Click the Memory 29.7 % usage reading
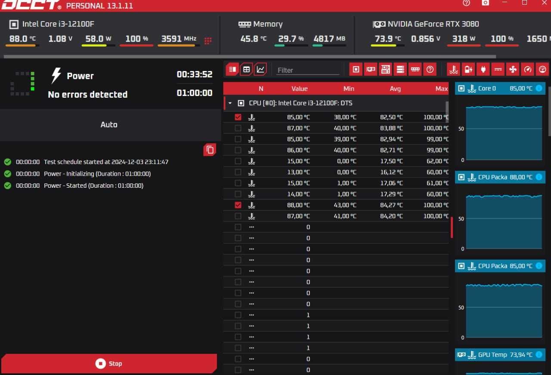 291,39
